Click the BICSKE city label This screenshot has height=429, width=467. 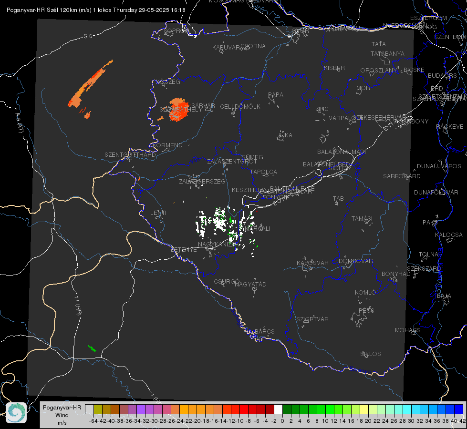pos(414,70)
